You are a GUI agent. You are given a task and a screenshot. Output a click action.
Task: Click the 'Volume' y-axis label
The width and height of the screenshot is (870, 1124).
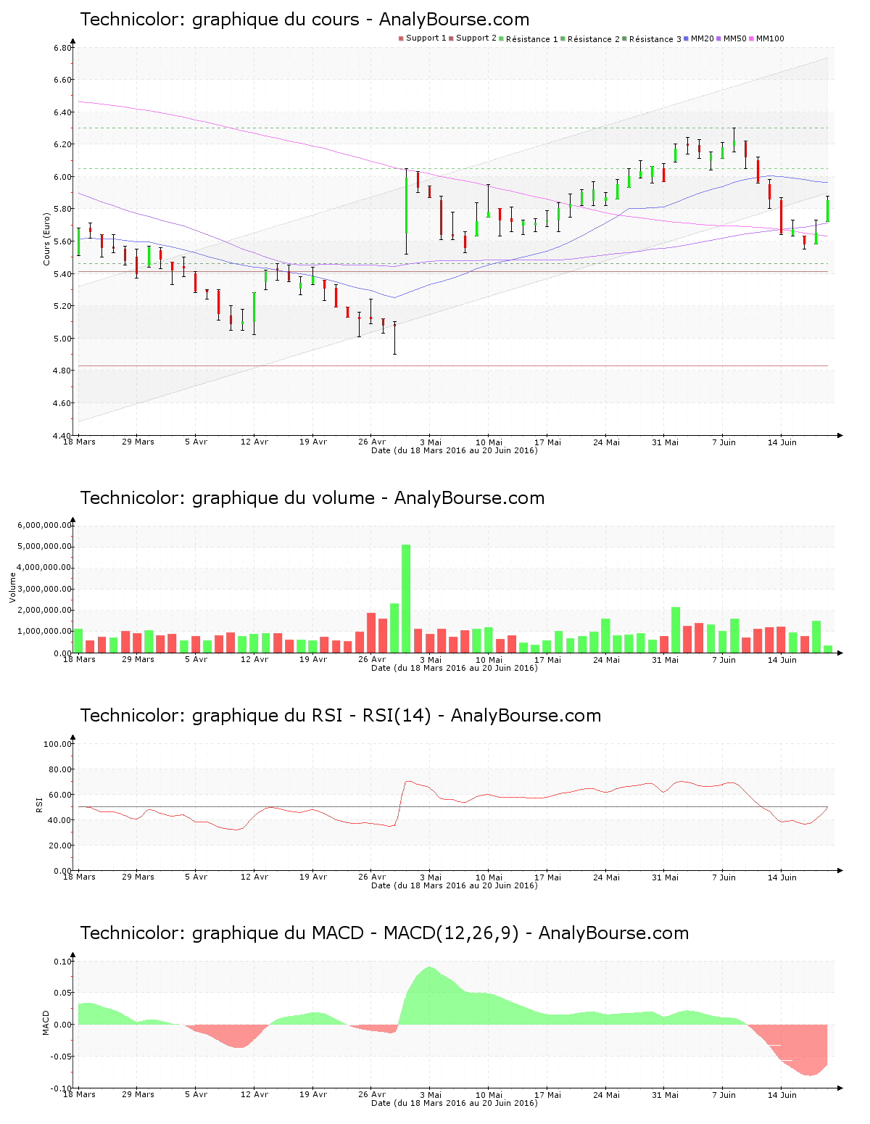(x=12, y=587)
